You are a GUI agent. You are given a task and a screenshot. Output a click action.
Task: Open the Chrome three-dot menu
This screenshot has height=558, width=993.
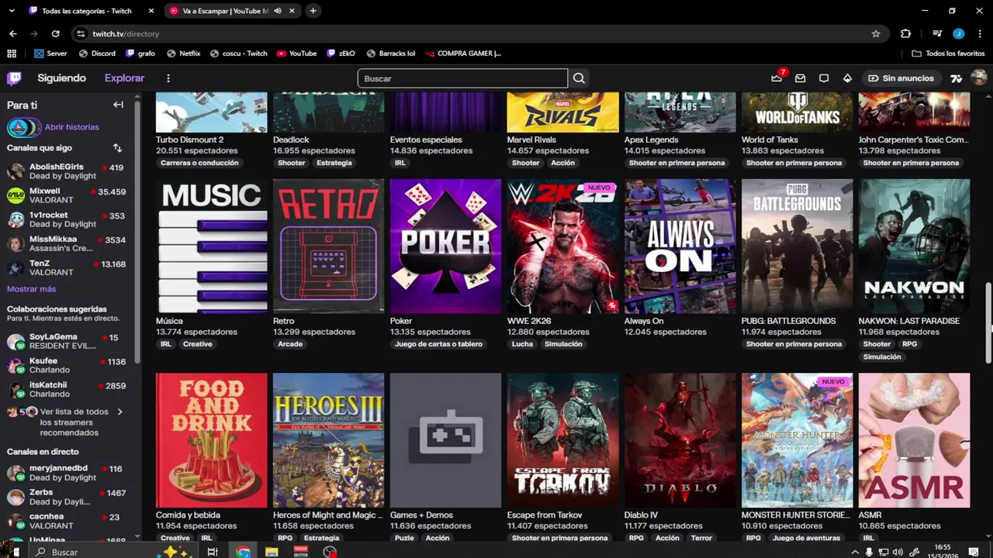978,34
